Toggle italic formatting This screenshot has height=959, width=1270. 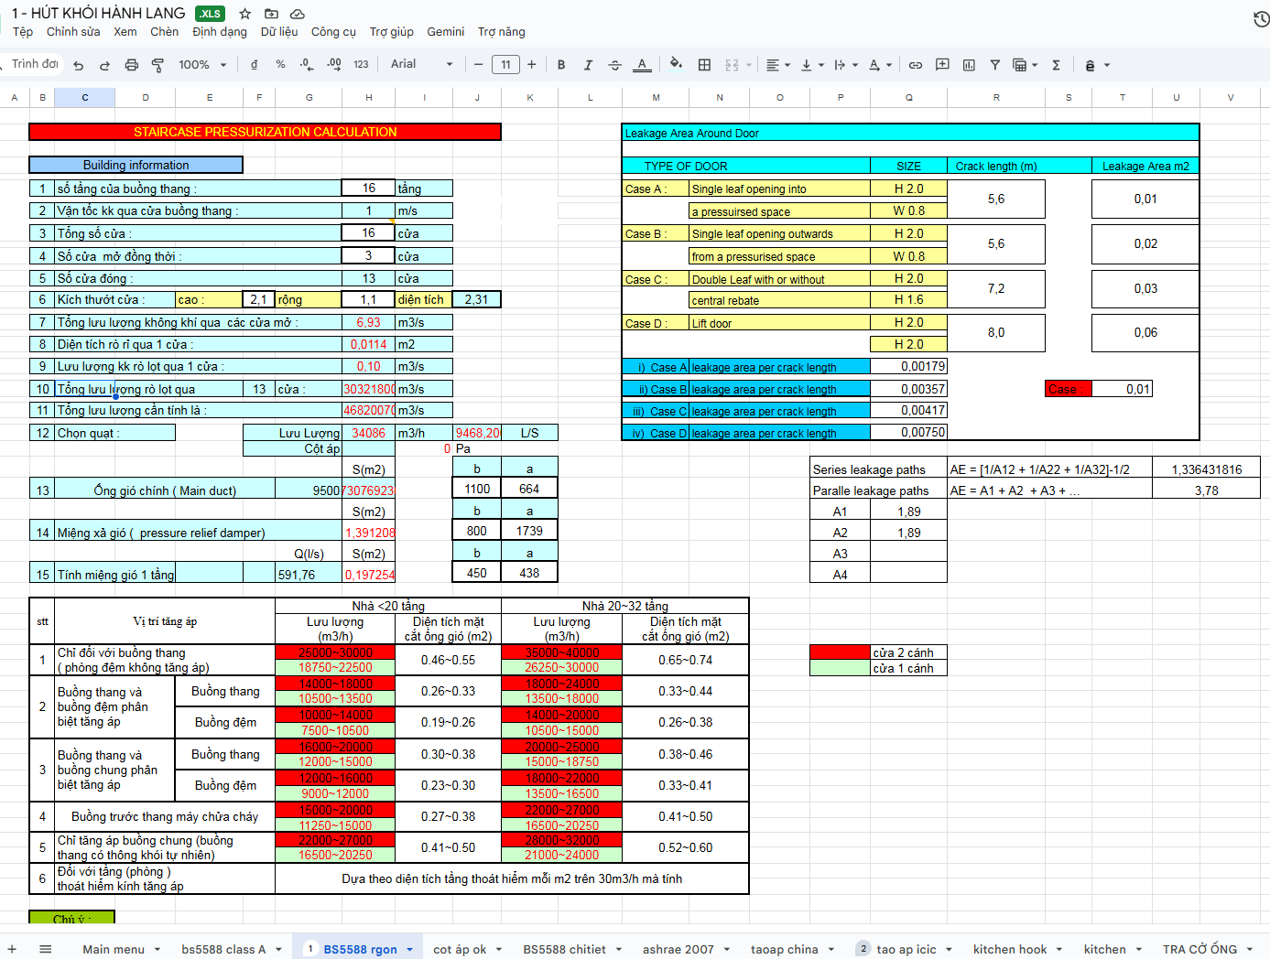(x=588, y=65)
